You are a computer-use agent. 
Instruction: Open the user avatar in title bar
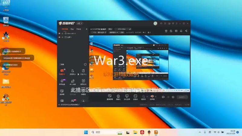(155, 24)
